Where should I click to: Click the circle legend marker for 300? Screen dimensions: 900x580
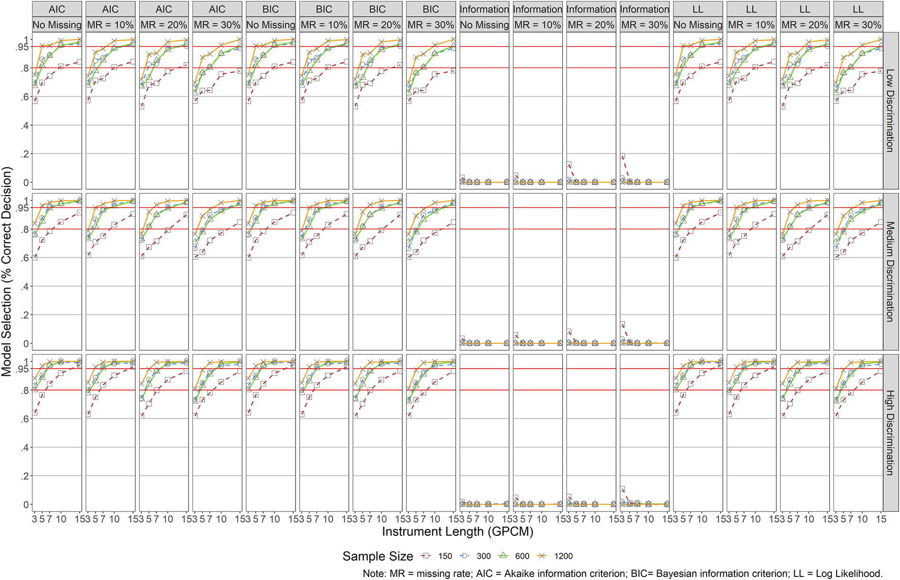point(464,556)
